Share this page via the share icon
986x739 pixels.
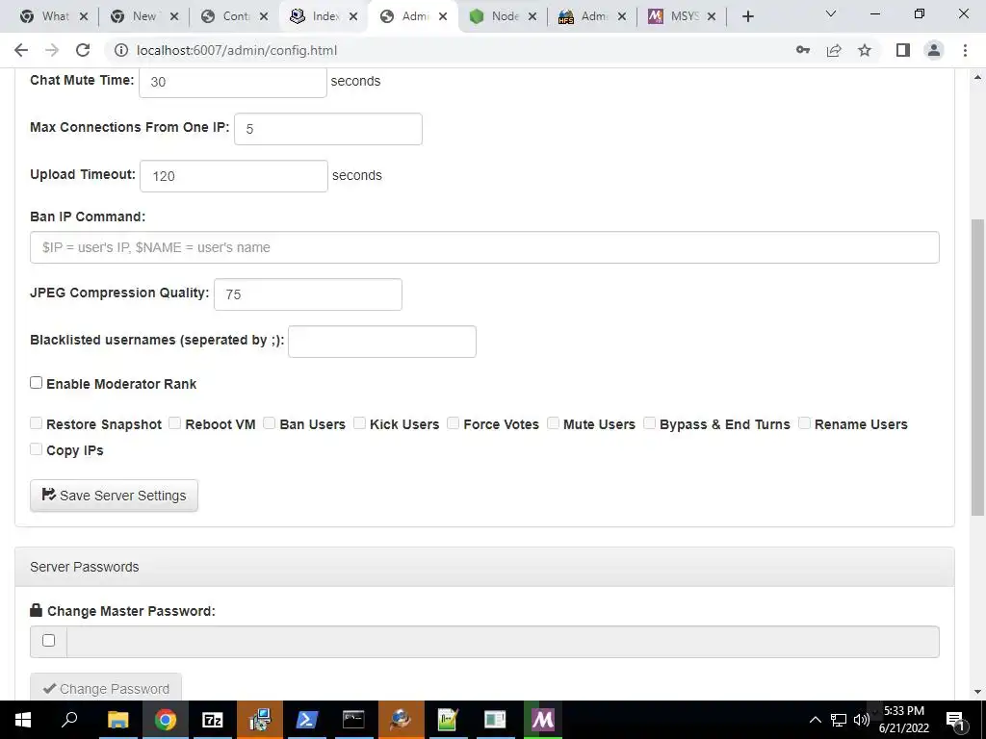coord(834,50)
